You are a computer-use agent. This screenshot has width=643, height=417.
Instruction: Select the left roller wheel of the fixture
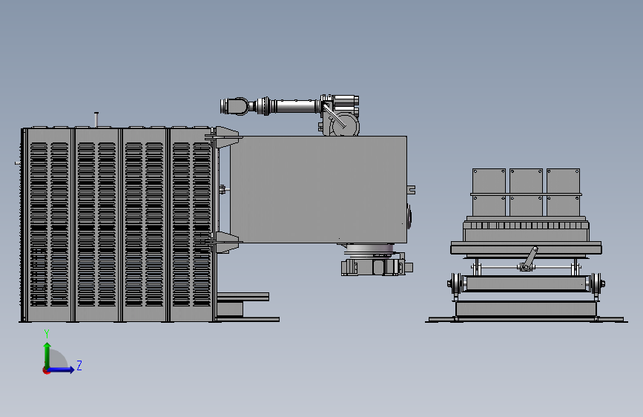click(x=455, y=283)
